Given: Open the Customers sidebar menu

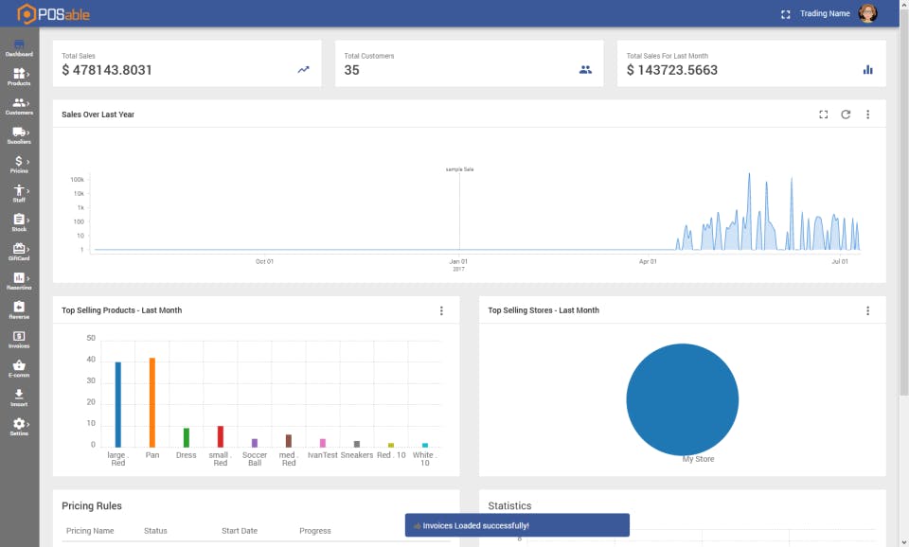Looking at the screenshot, I should (x=19, y=106).
